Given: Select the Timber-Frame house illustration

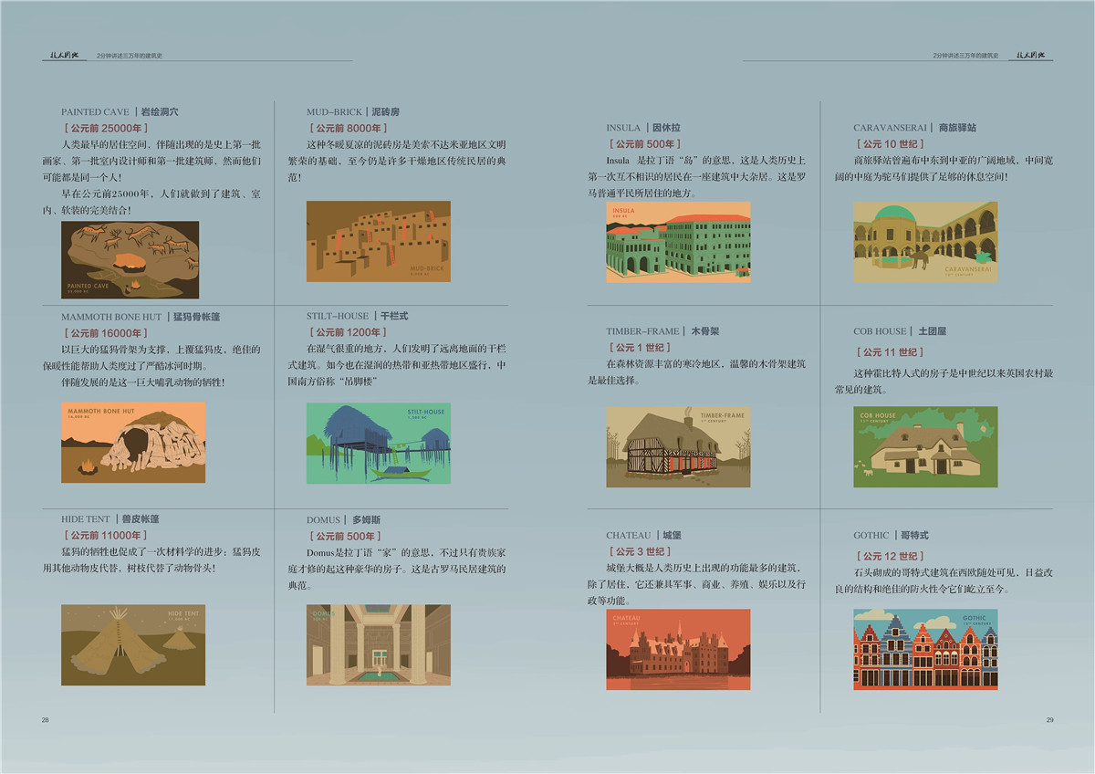Looking at the screenshot, I should click(x=678, y=446).
